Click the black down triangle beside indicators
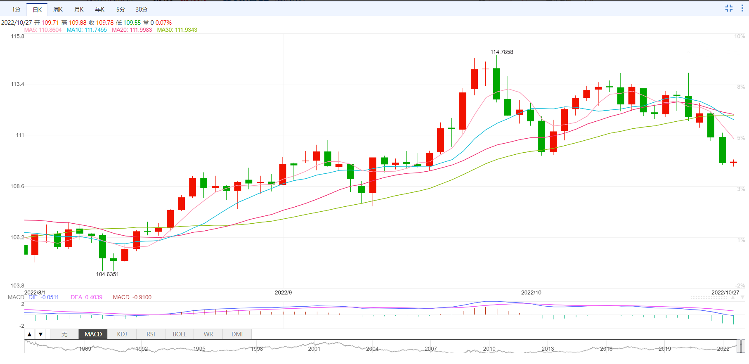The height and width of the screenshot is (364, 749). (40, 334)
